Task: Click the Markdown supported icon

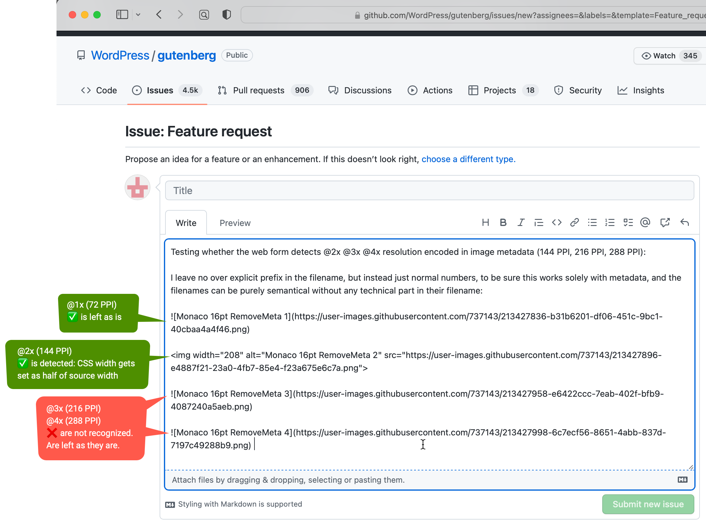Action: (170, 504)
